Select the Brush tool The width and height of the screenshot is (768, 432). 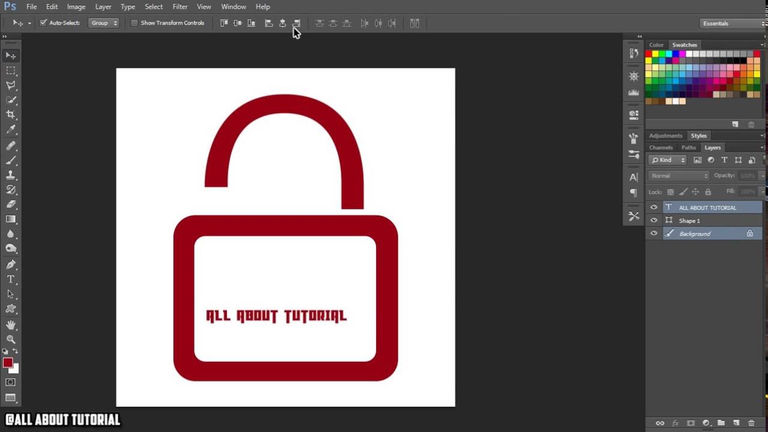11,160
